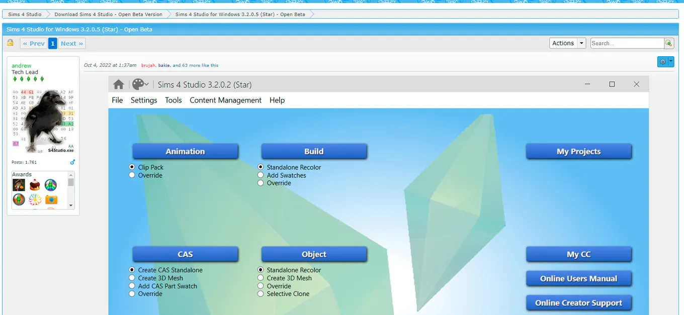Select Override under Animation
The width and height of the screenshot is (684, 315).
132,175
